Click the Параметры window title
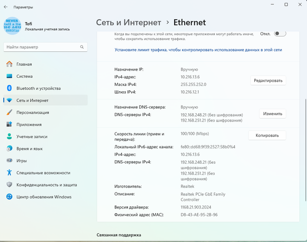The image size is (307, 242). coord(23,7)
